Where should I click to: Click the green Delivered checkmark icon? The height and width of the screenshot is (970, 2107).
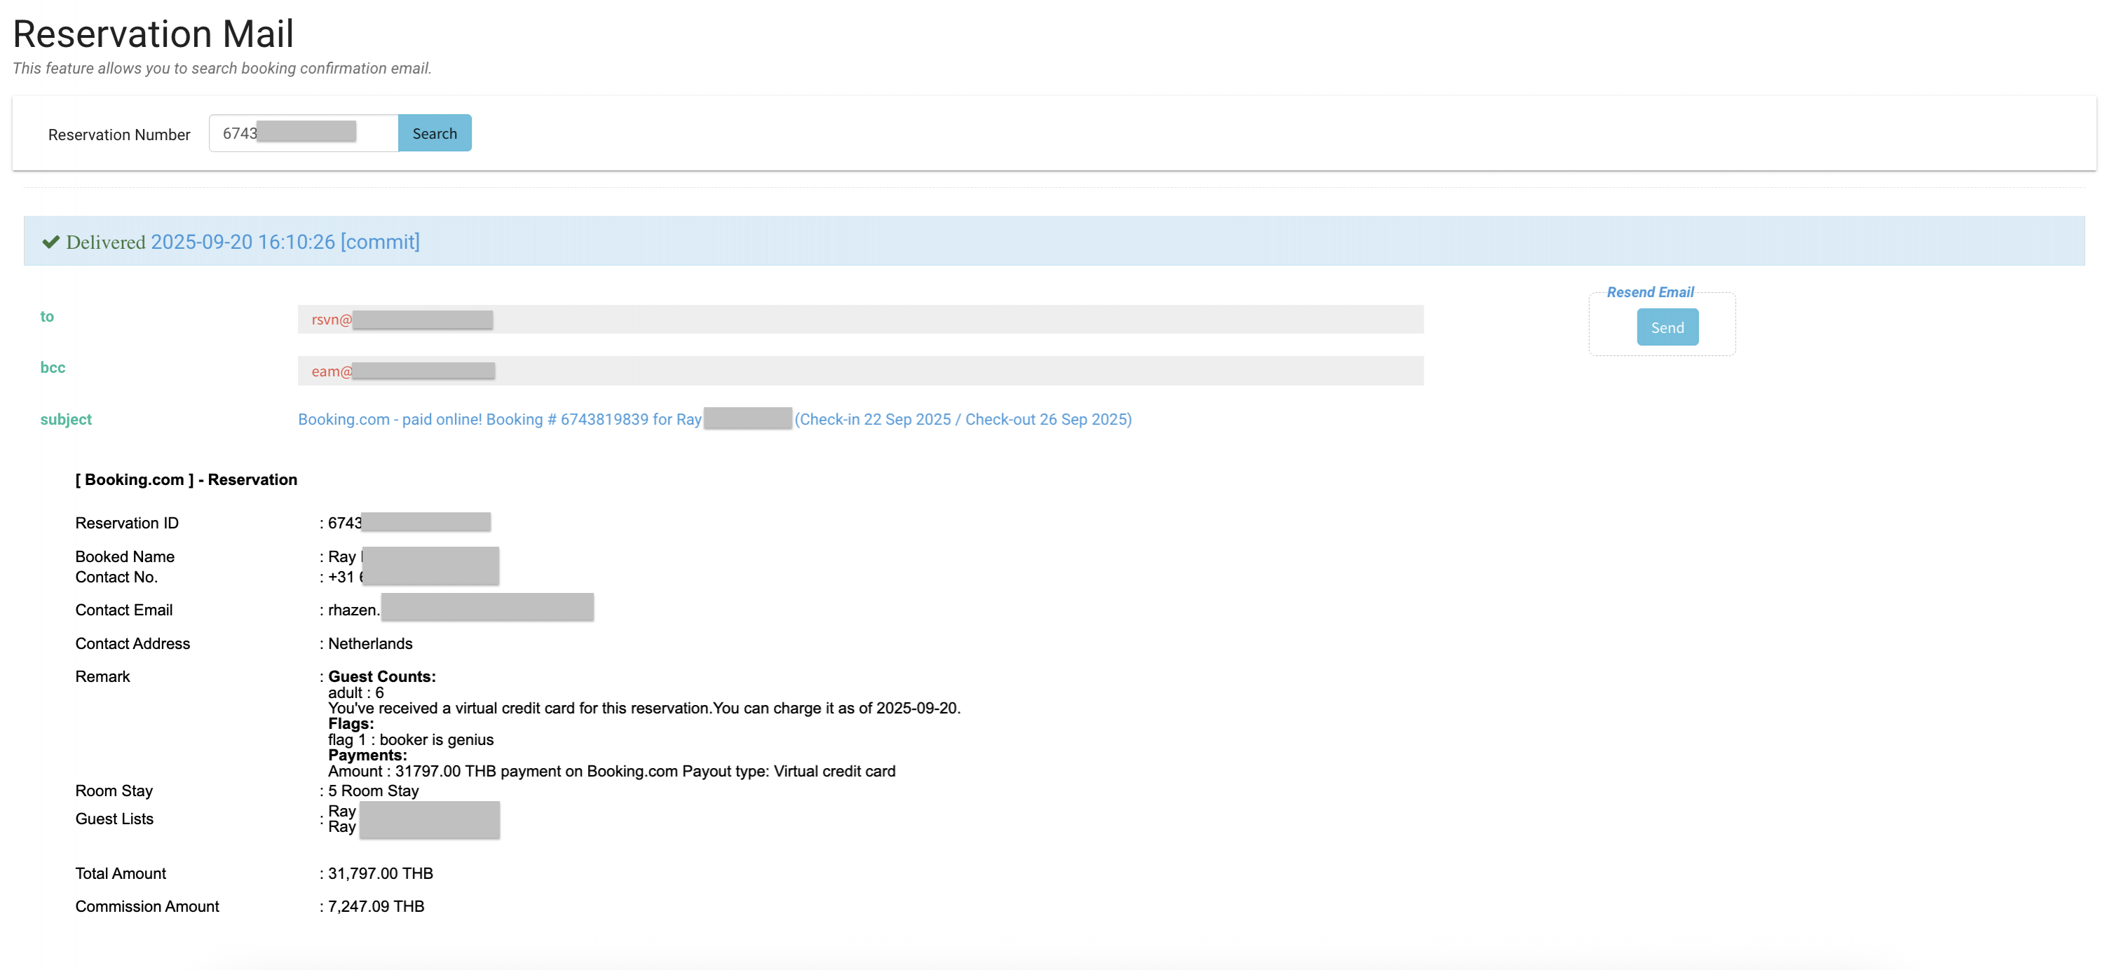50,242
